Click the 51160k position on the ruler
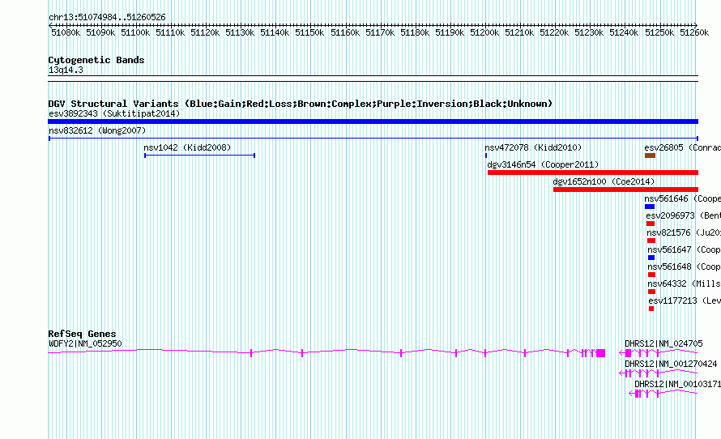This screenshot has height=439, width=721. (345, 32)
